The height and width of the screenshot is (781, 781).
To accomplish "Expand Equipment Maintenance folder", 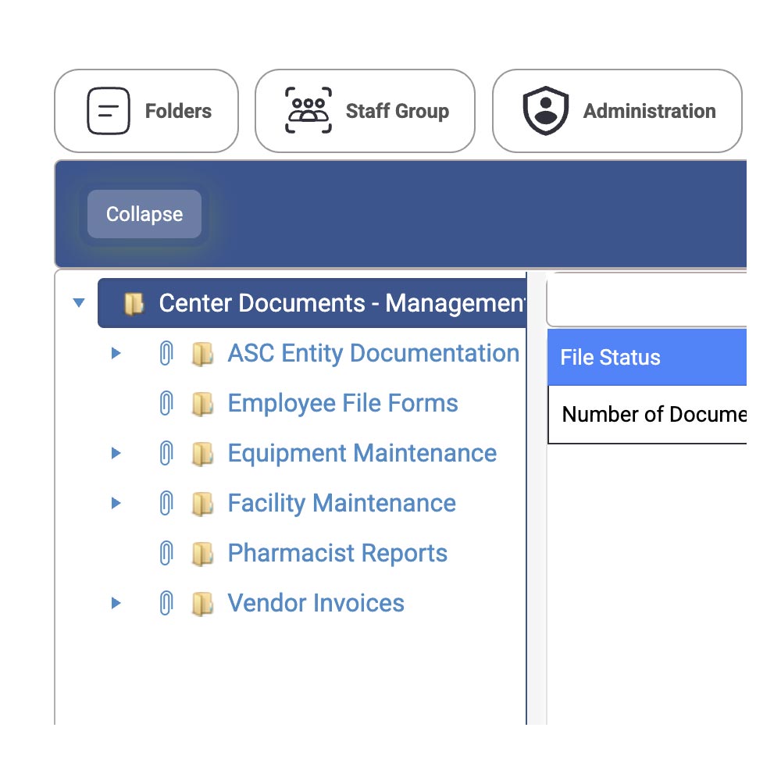I will (116, 453).
